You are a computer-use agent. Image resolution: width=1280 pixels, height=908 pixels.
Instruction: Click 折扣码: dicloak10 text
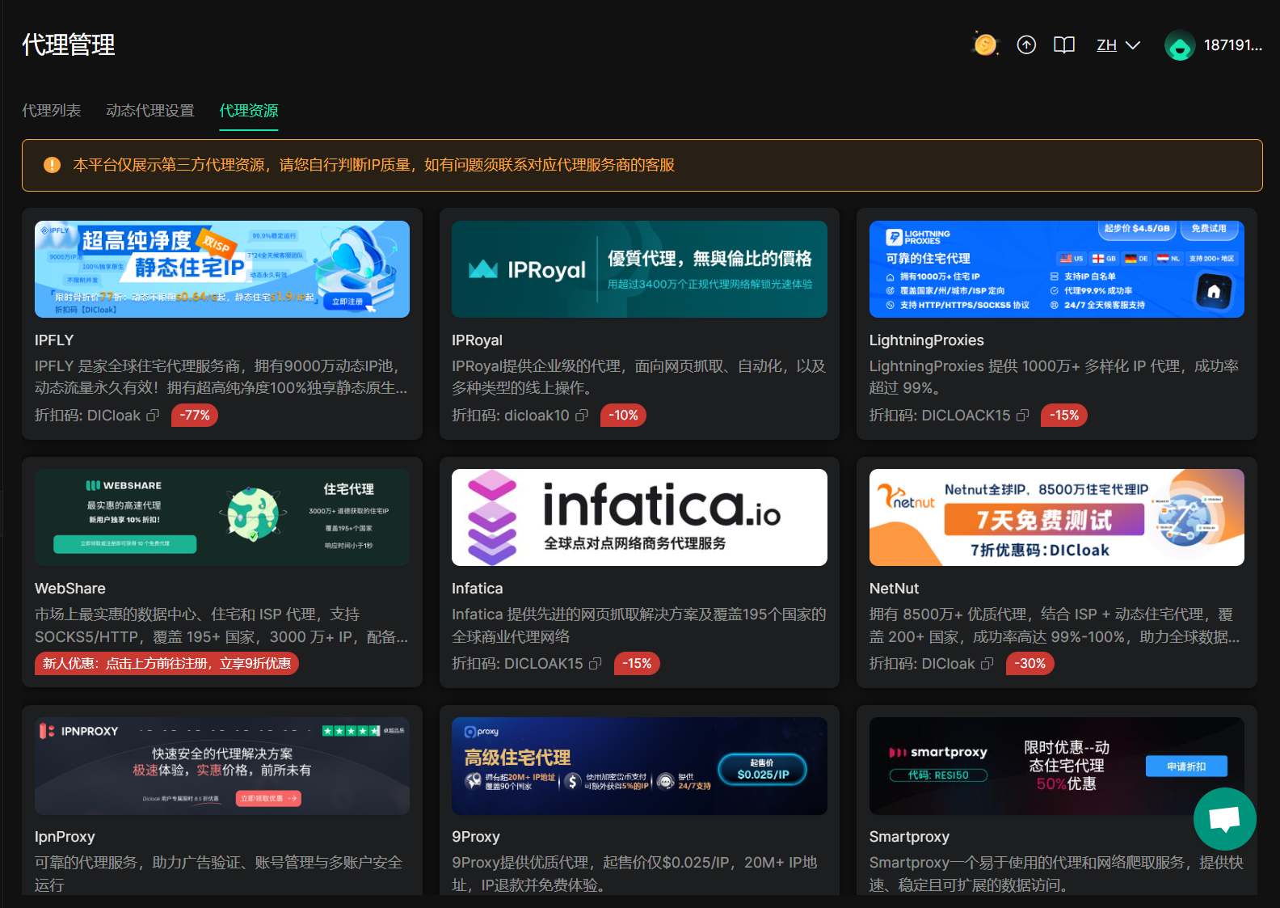511,416
